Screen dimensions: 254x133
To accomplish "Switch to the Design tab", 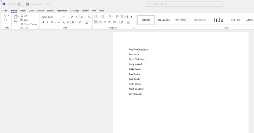I will click(40, 11).
